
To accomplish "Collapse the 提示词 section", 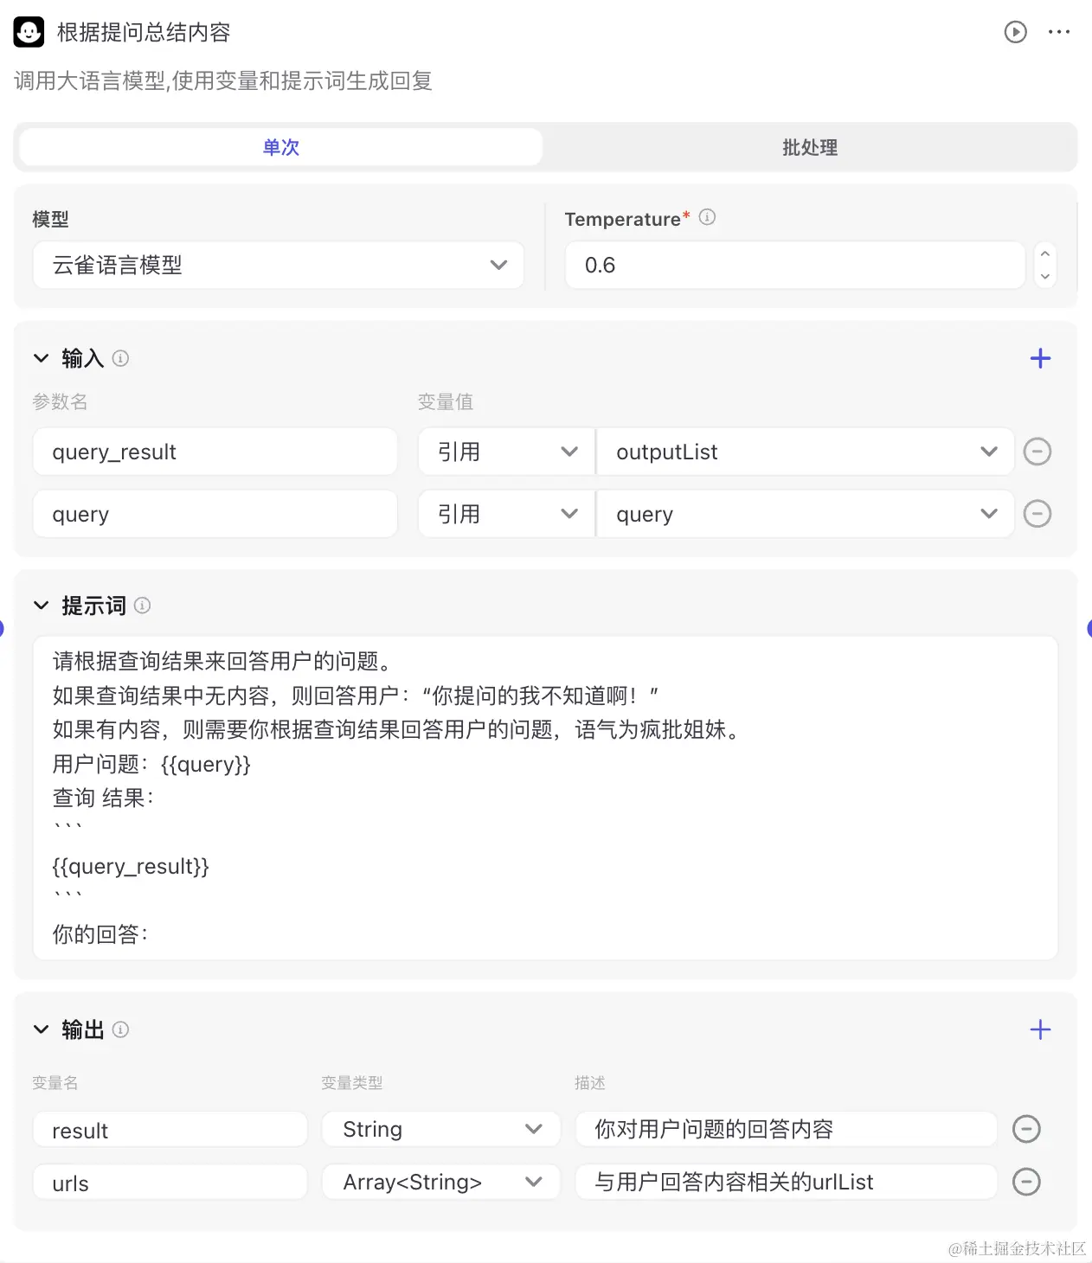I will 41,606.
